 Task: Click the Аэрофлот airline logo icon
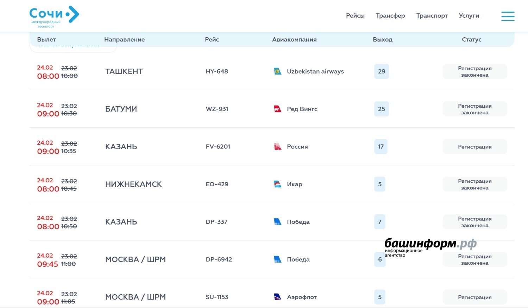(278, 297)
